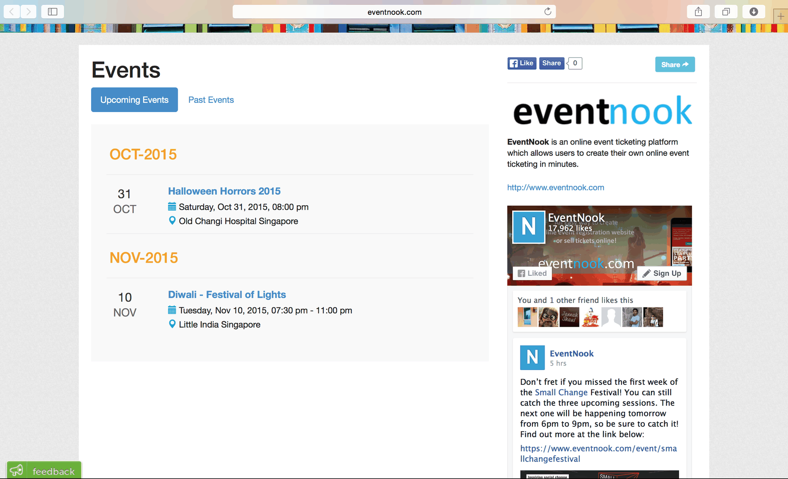
Task: Click the 17,962 likes count
Action: tap(570, 228)
